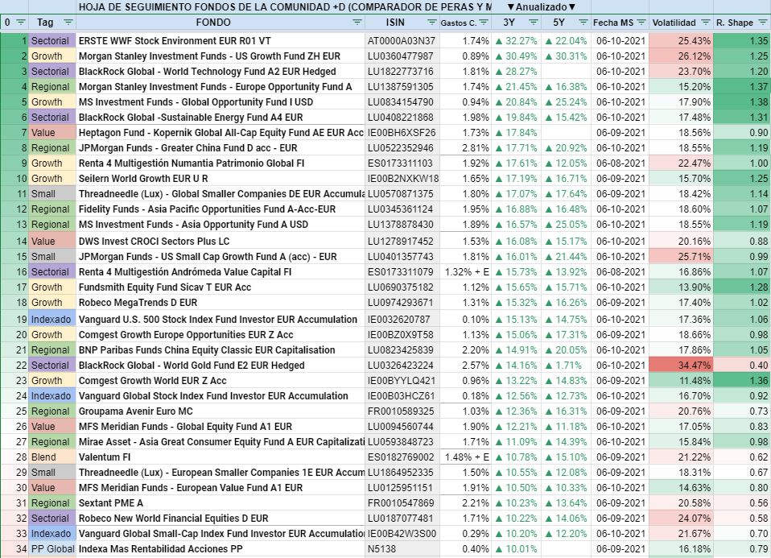This screenshot has height=558, width=771.
Task: Click volatility value 25.71%
Action: point(681,256)
